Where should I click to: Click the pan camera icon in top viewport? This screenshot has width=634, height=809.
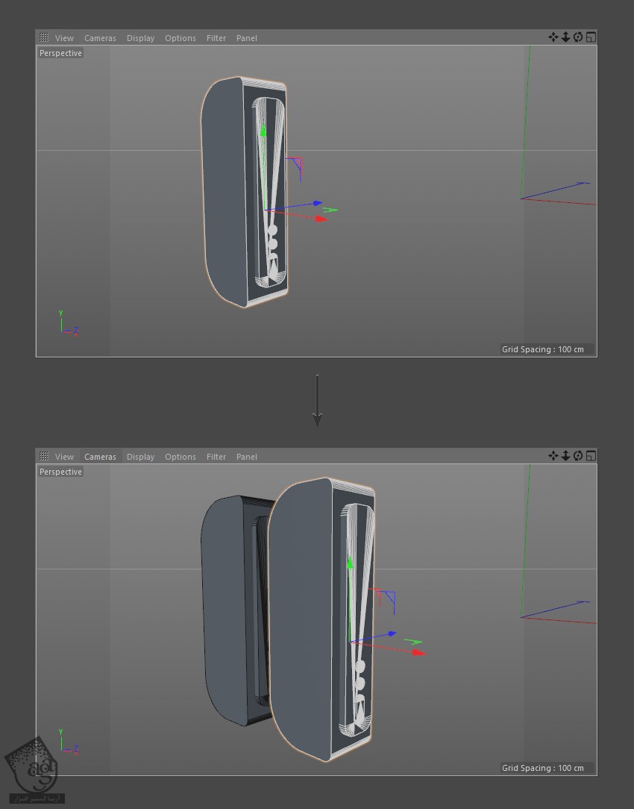(553, 37)
